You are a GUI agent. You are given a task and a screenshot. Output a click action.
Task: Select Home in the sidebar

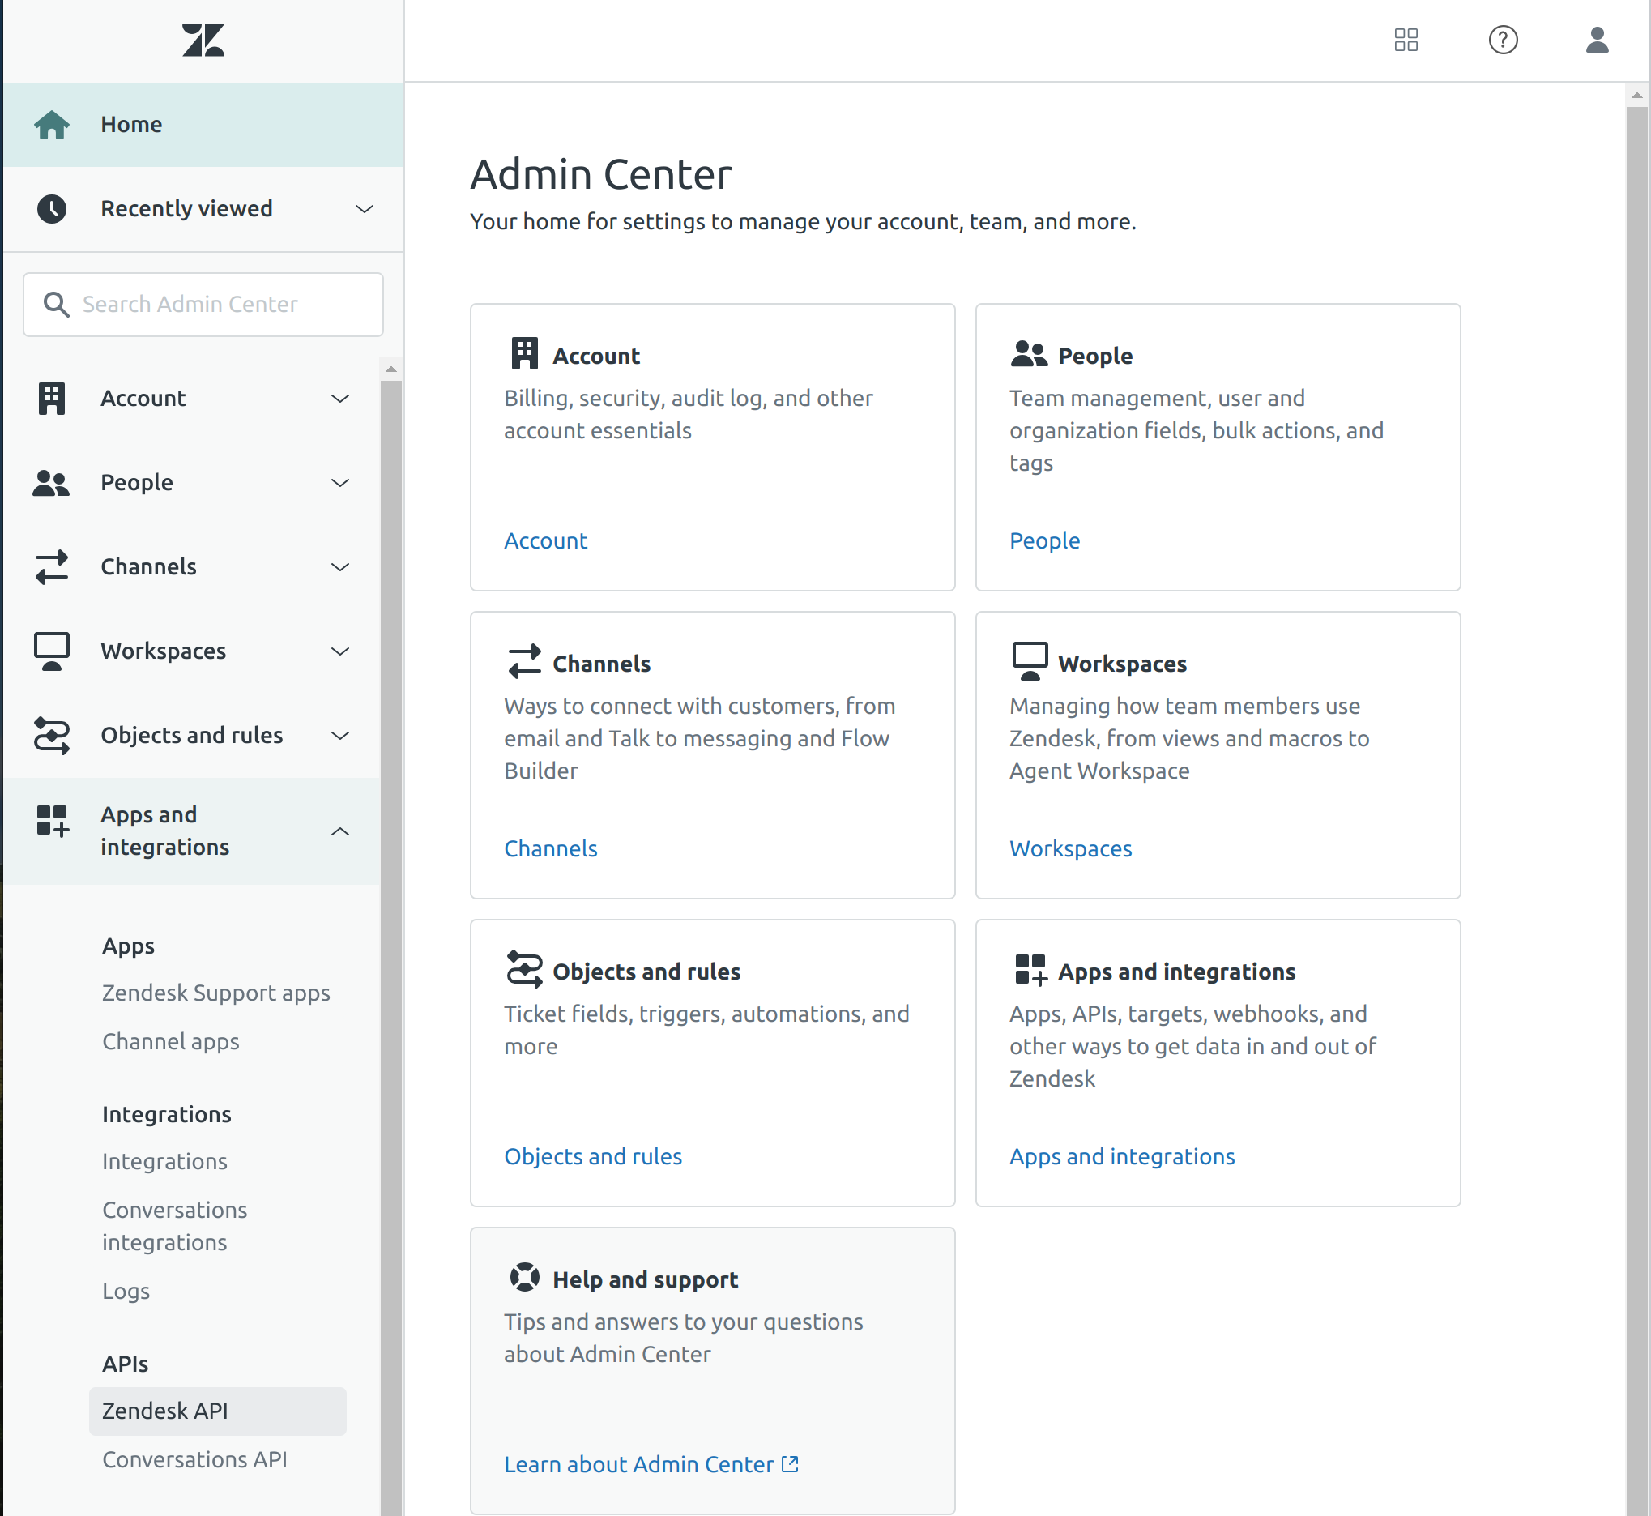click(203, 125)
